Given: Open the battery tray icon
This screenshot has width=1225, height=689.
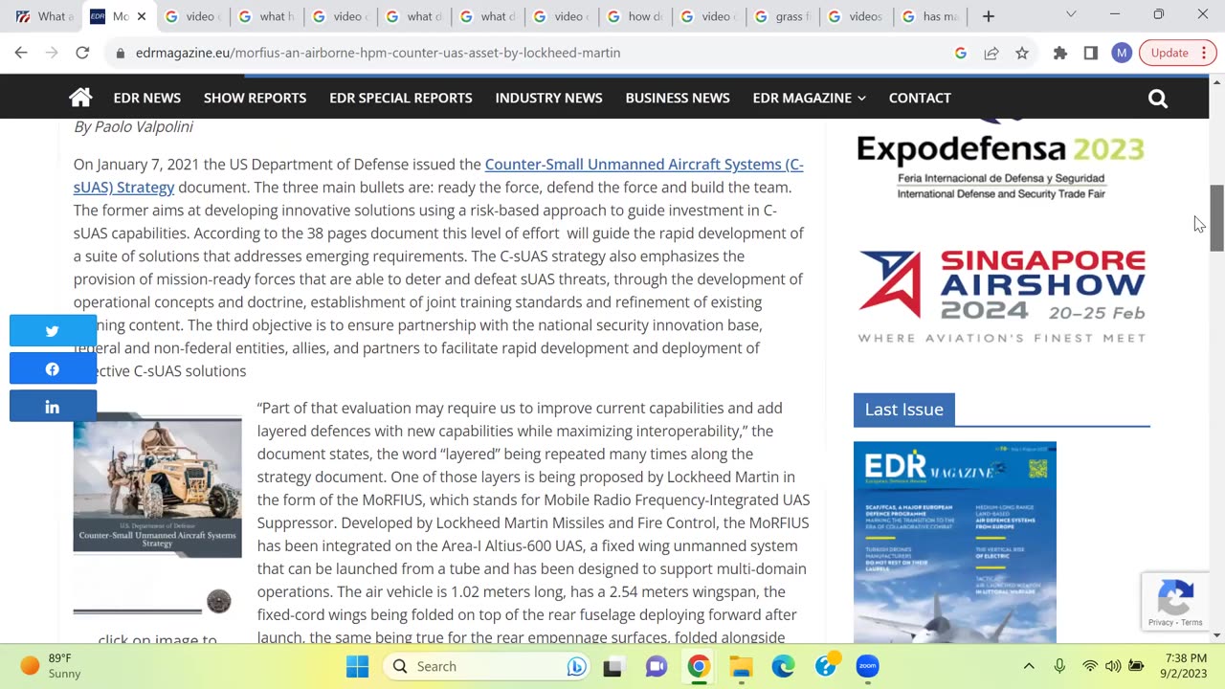Looking at the screenshot, I should tap(1136, 666).
